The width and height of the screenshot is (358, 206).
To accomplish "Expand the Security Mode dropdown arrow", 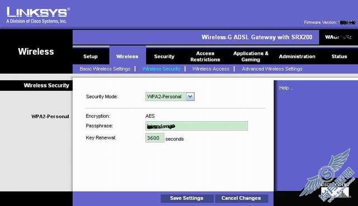I will click(x=190, y=97).
